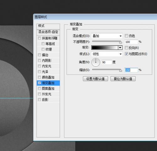Screen dimensions: 157x151
Task: Uncheck 与图层对齐 align with layer
Action: coord(126,54)
